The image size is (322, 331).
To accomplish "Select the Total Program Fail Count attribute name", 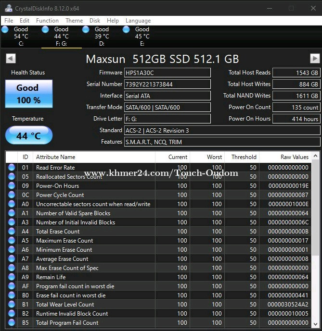I will tap(67, 322).
